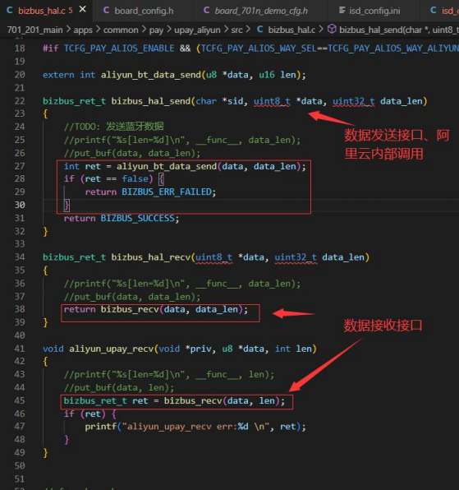Click line number 22 in gutter
Screen dimensions: 459x490
click(x=20, y=101)
